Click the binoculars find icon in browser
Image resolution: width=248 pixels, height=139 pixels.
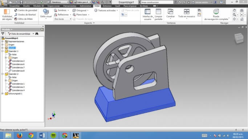(x=37, y=34)
